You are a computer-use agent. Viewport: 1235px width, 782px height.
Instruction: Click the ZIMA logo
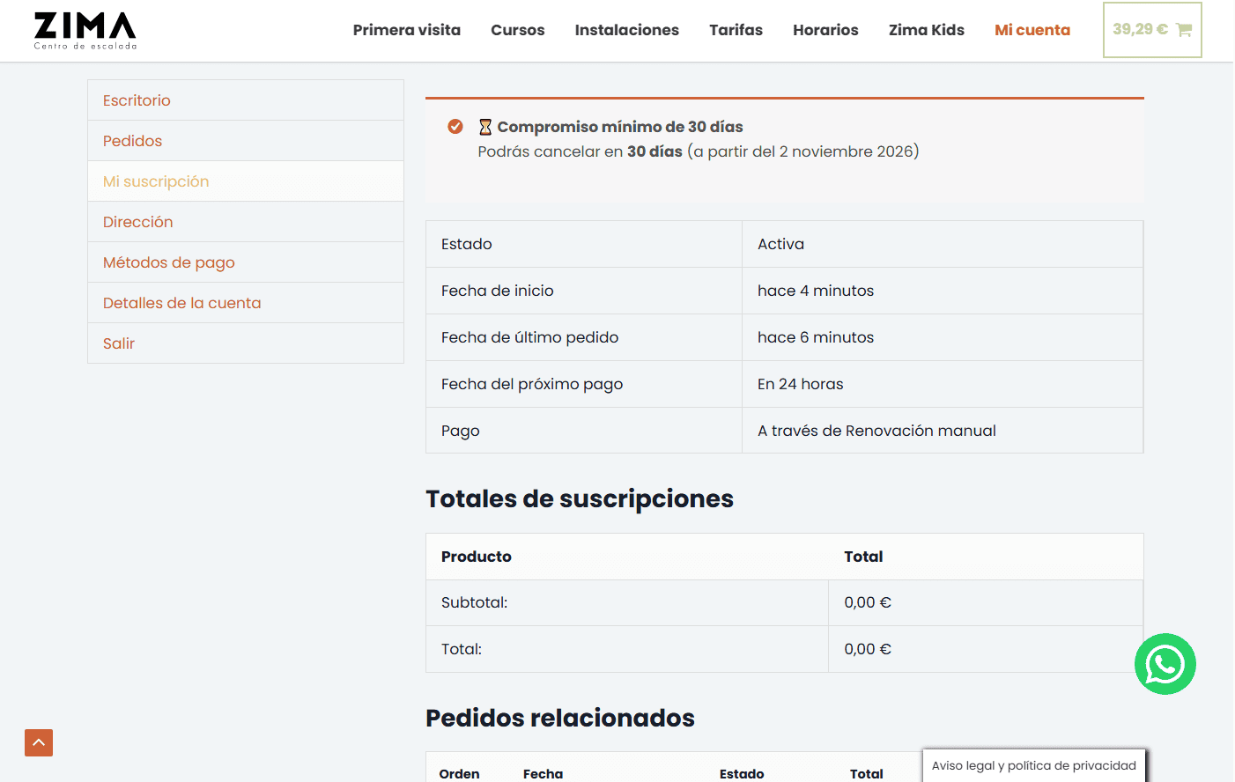(85, 31)
